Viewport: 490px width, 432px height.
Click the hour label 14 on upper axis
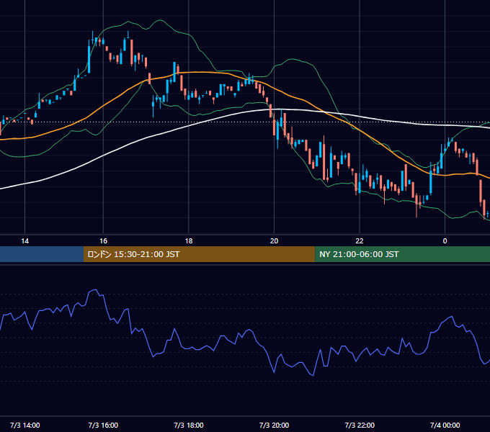point(24,241)
